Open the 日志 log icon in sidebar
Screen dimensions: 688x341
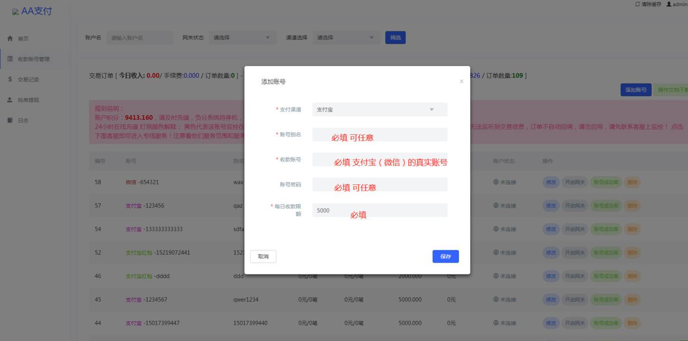9,120
